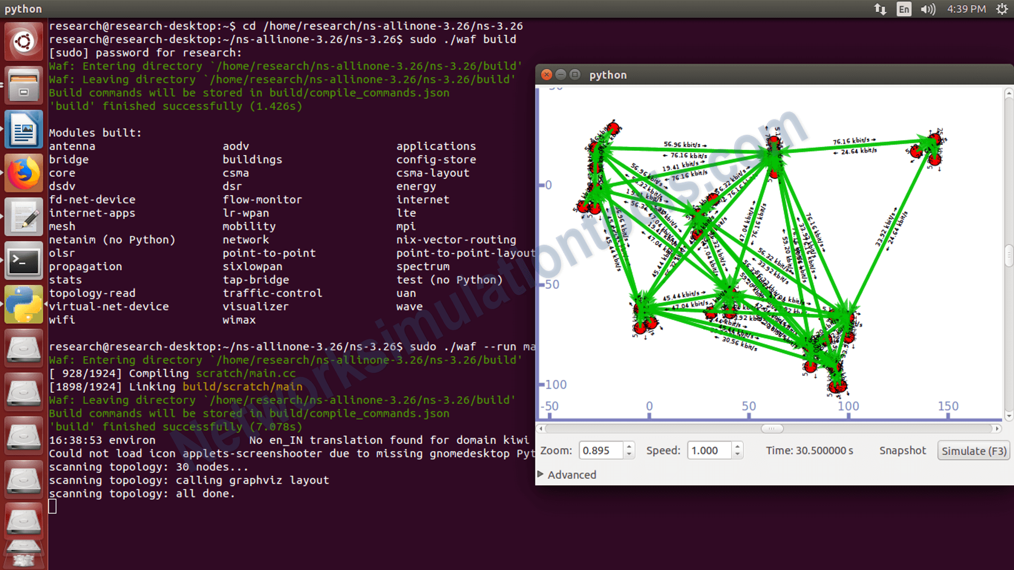Click the down arrow of the vertical scrollbar
This screenshot has width=1014, height=570.
(1009, 416)
